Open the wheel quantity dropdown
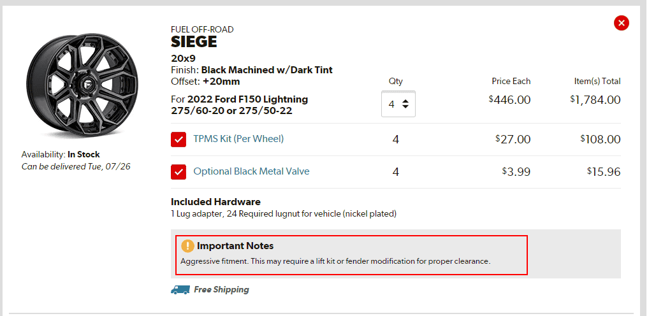Screen dimensions: 656x316 398,104
